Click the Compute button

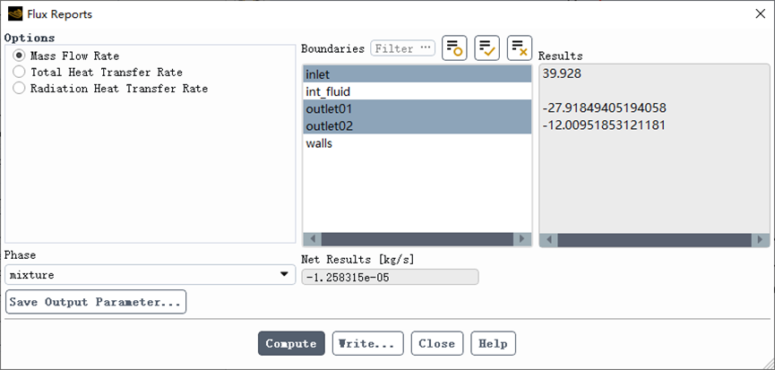point(291,343)
